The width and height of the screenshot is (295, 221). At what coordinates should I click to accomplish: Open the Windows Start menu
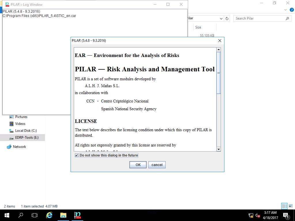coord(7,215)
